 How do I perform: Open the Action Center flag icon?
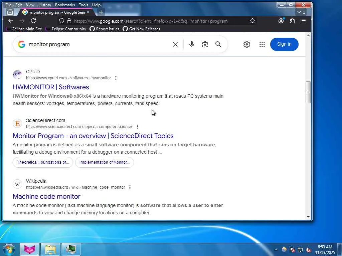click(292, 250)
